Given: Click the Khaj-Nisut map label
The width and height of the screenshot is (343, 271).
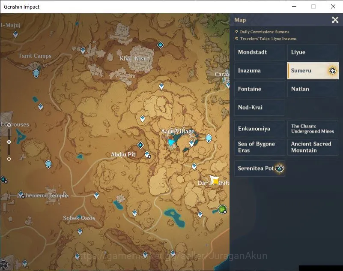Looking at the screenshot, I should 134,58.
